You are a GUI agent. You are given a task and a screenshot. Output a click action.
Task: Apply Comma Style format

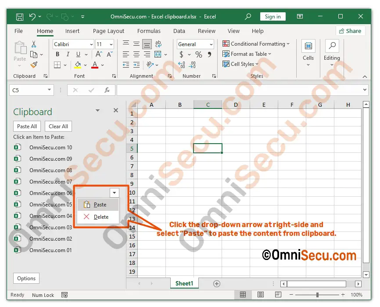[209, 54]
